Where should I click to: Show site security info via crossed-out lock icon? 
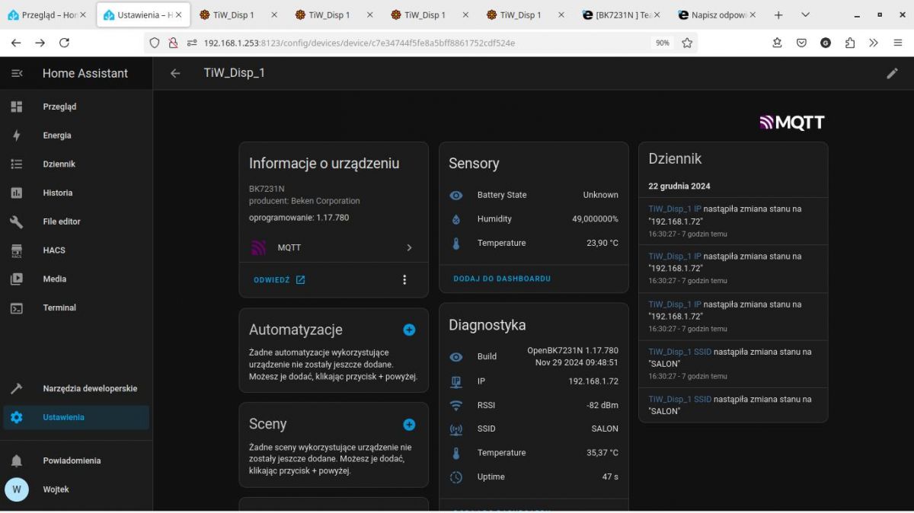173,43
